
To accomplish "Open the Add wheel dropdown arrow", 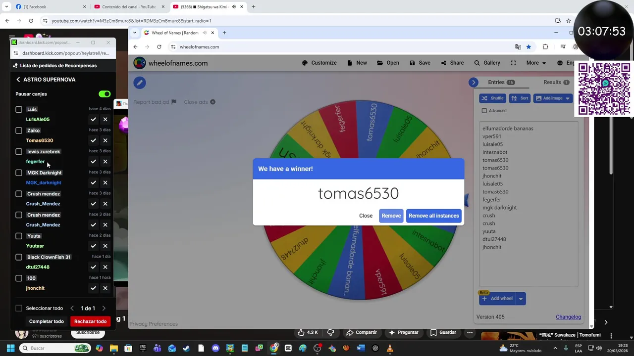I will 521,299.
